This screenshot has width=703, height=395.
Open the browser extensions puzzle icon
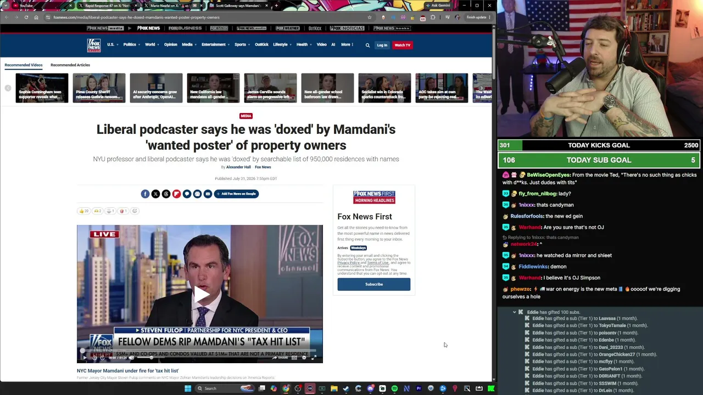[x=433, y=17]
